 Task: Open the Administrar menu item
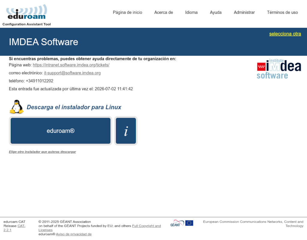(244, 12)
